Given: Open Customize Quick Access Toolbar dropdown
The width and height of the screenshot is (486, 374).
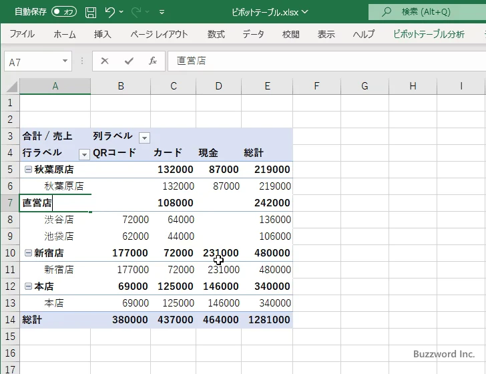Looking at the screenshot, I should 162,13.
